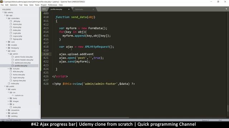229x128 pixels.
Task: Expand the models folder
Action: pyautogui.click(x=6, y=45)
